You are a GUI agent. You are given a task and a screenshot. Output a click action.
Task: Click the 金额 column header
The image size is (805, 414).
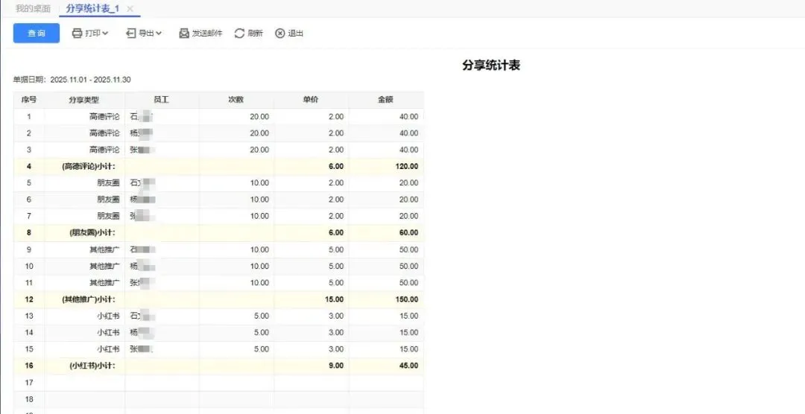[385, 100]
